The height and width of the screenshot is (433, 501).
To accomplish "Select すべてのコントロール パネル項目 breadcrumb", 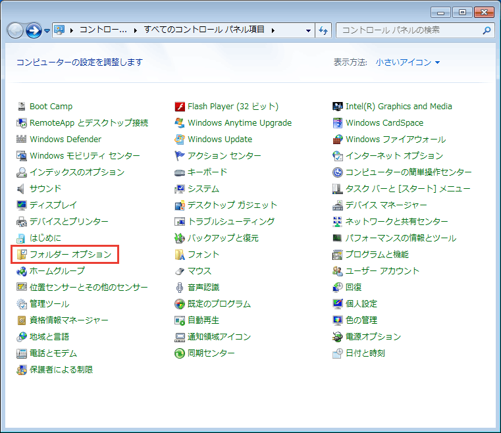I will click(x=204, y=30).
